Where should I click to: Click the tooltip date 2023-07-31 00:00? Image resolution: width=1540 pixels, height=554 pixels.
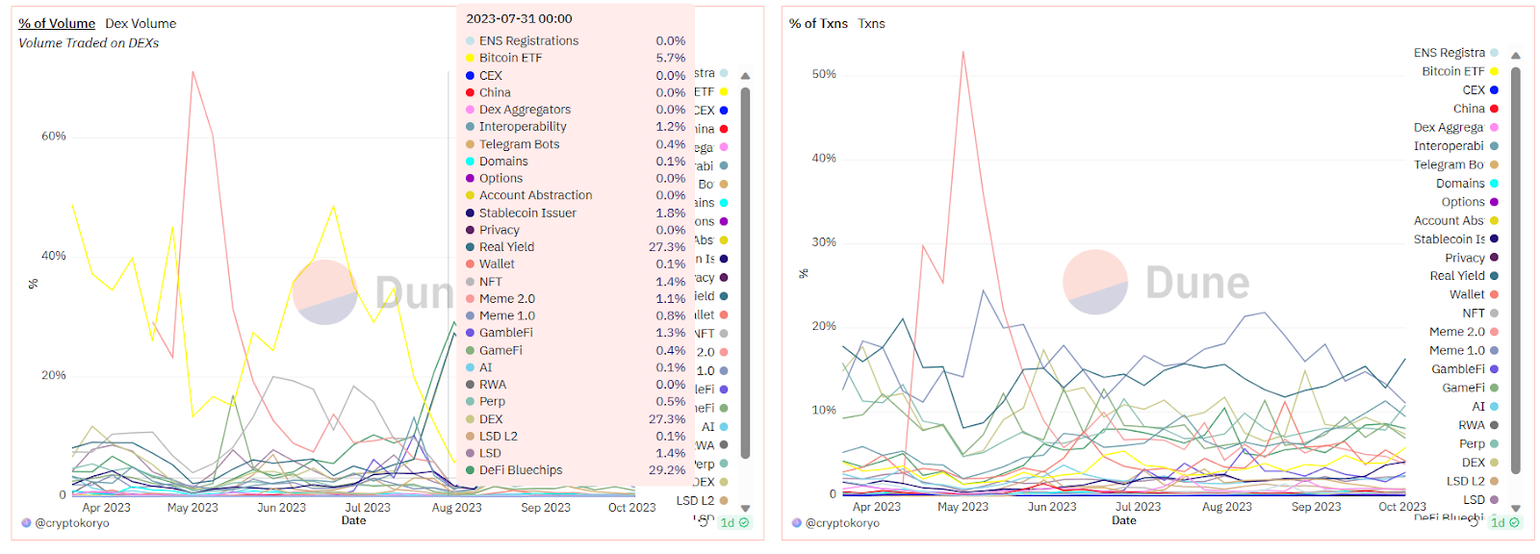tap(519, 18)
